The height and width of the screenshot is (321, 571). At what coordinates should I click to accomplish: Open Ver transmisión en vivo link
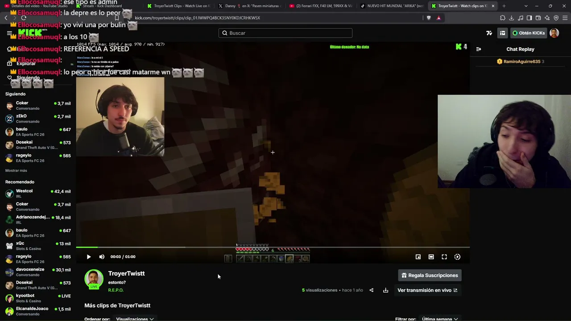427,290
